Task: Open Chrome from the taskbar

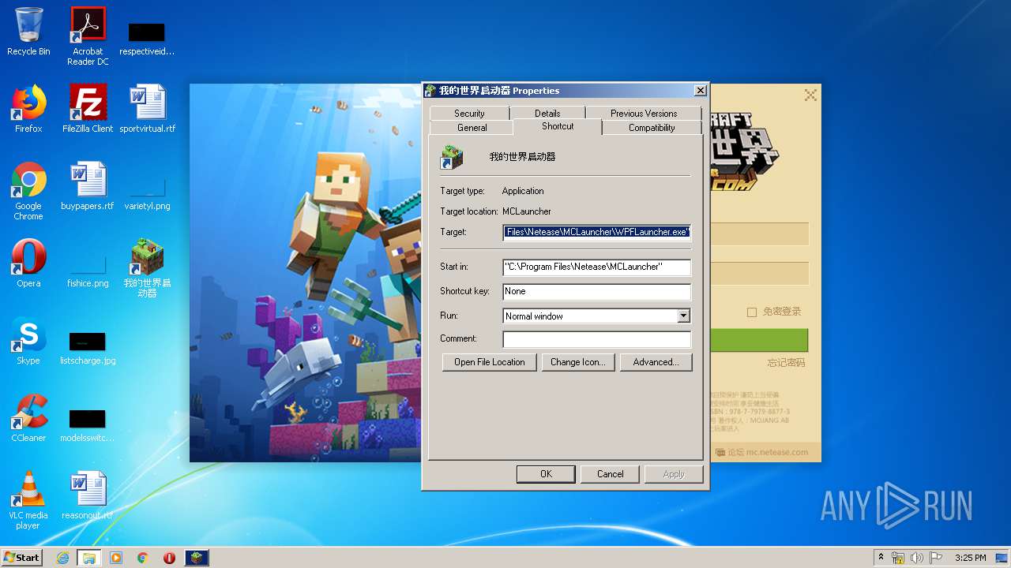Action: [143, 558]
